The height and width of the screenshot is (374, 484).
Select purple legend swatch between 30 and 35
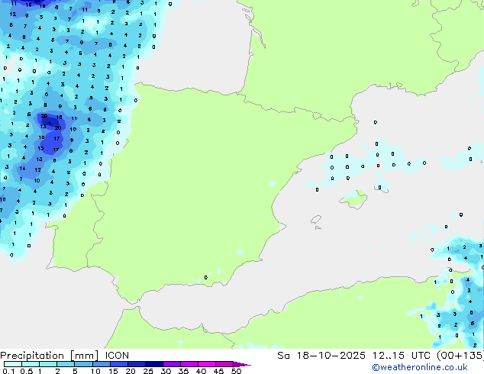[x=171, y=364]
